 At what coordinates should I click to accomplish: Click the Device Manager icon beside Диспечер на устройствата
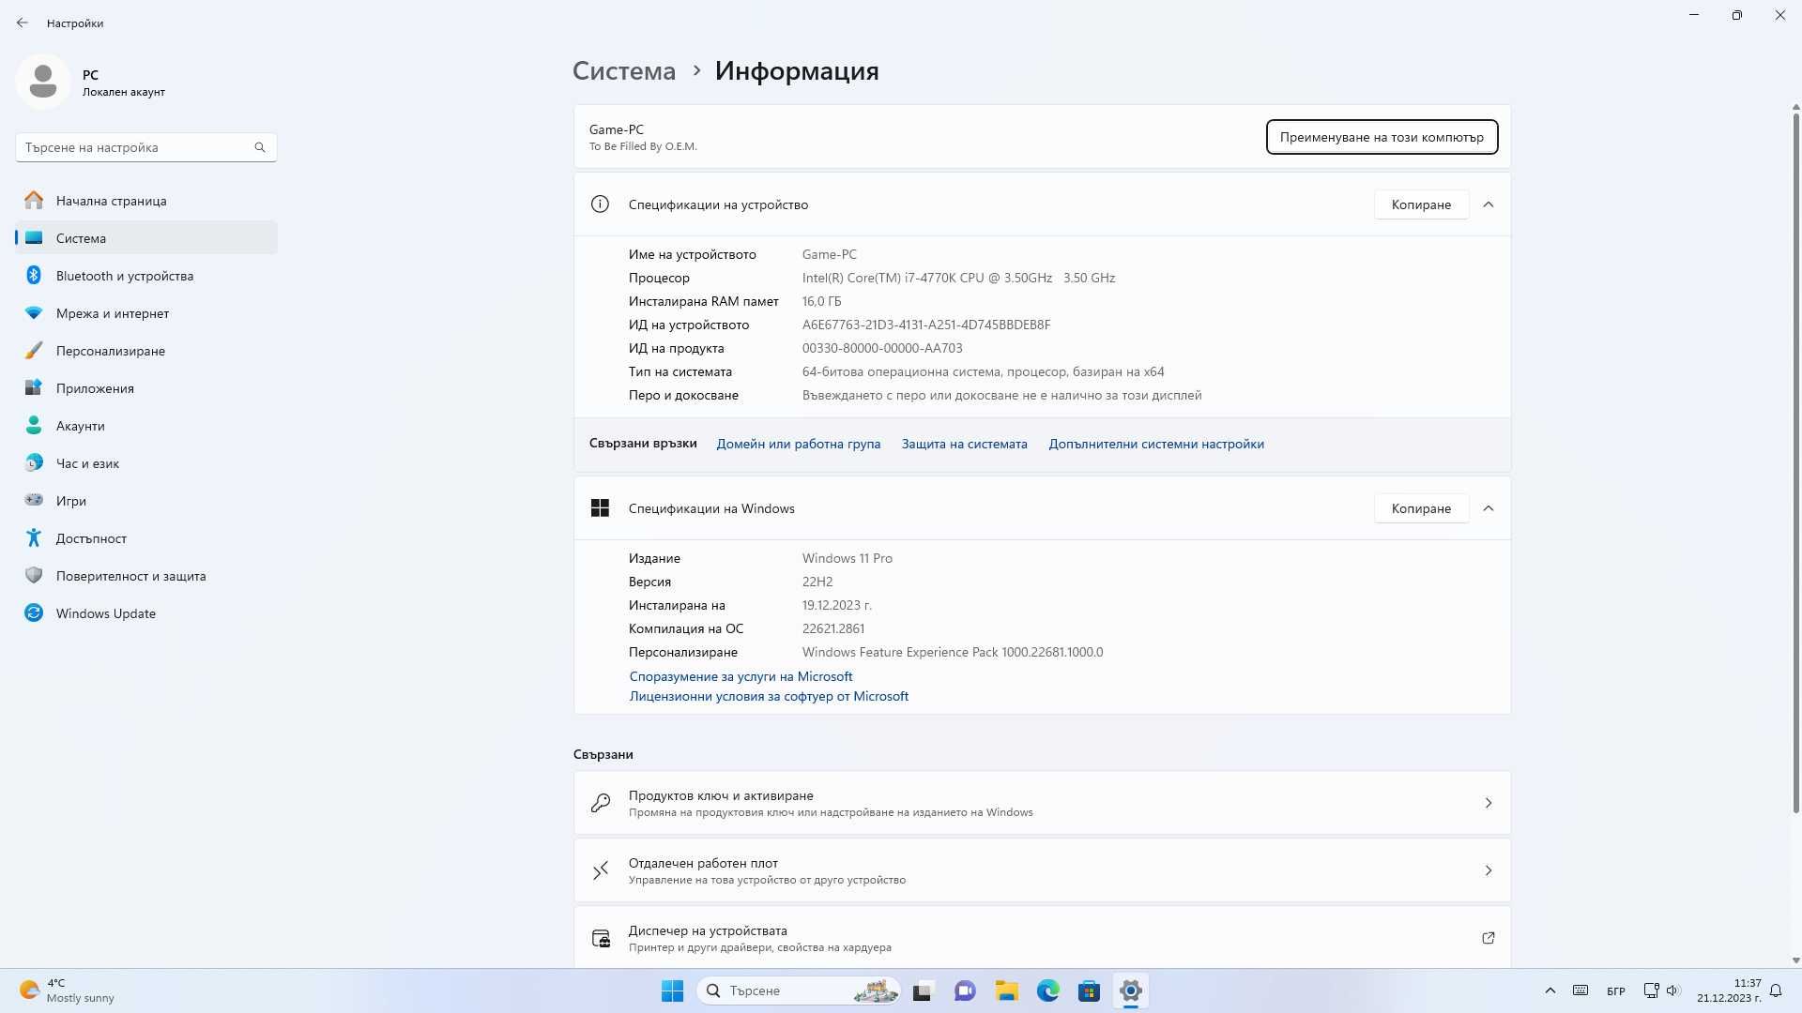click(601, 938)
